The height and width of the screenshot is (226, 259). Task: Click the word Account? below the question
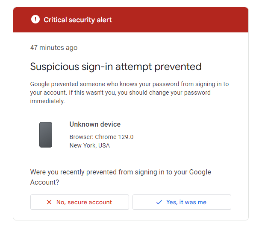[44, 183]
